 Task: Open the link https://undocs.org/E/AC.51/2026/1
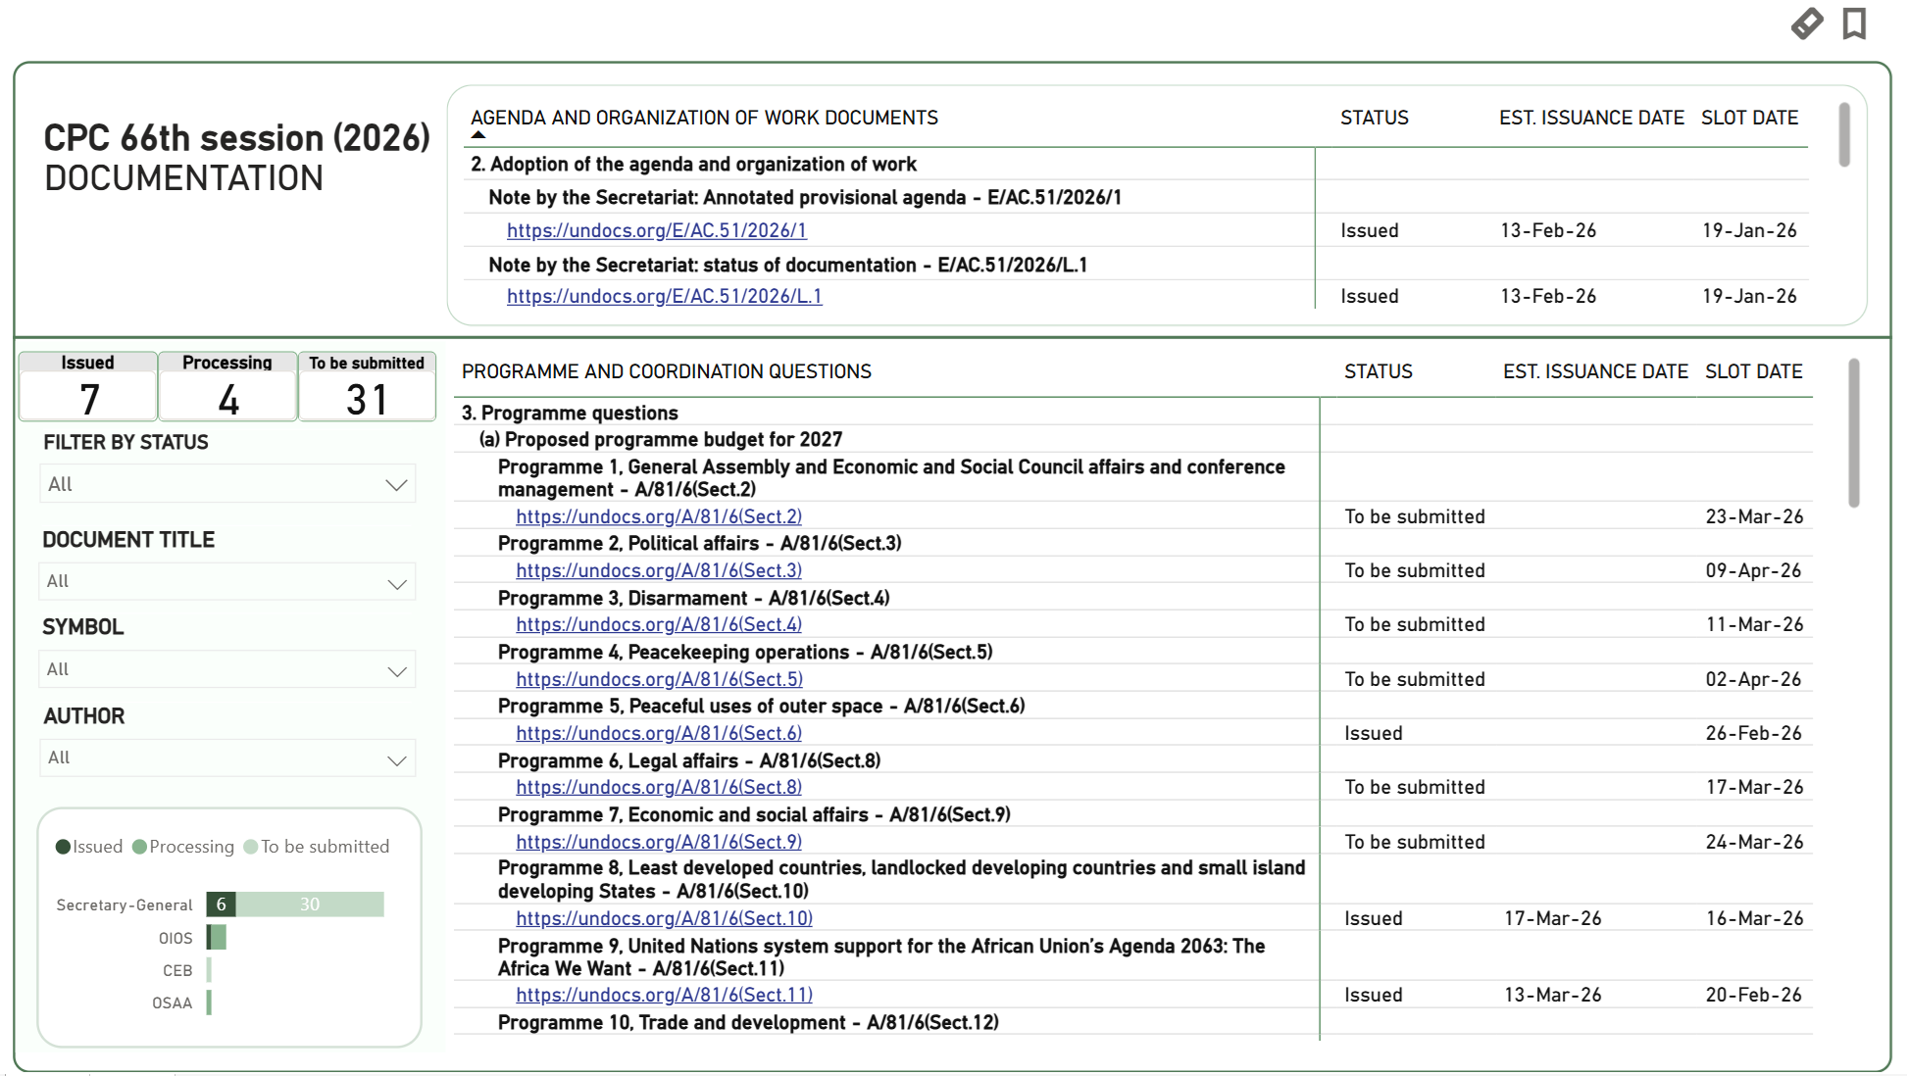(656, 230)
